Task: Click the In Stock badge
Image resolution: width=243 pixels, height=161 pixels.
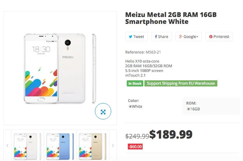Action: click(x=134, y=84)
